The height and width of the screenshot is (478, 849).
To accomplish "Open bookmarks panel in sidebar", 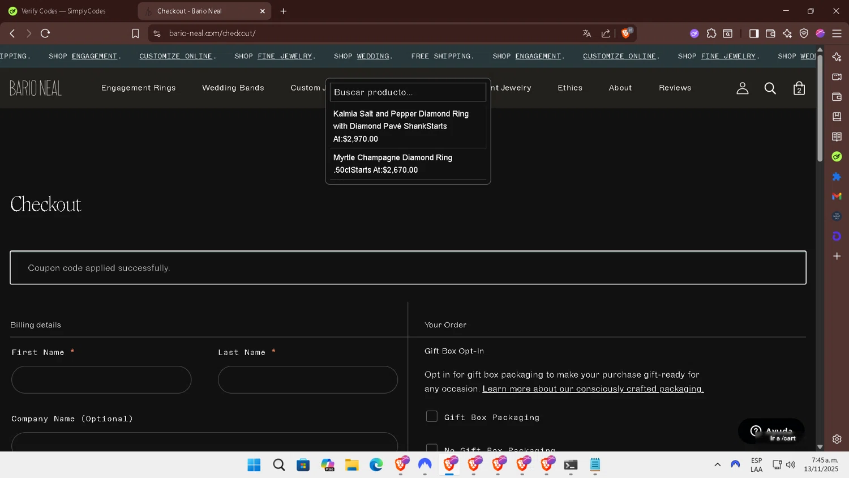I will tap(837, 117).
